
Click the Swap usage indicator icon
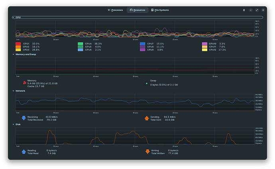tap(147, 84)
